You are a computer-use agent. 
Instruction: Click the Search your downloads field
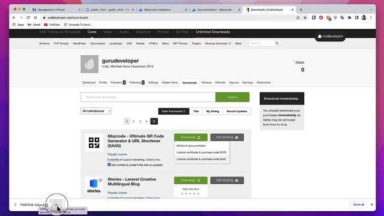click(x=148, y=97)
